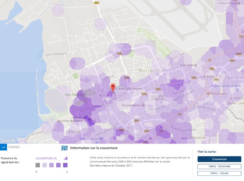Viewport: 244px width, 181px height.
Task: Click the Marignane town label
Action: pyautogui.click(x=151, y=70)
